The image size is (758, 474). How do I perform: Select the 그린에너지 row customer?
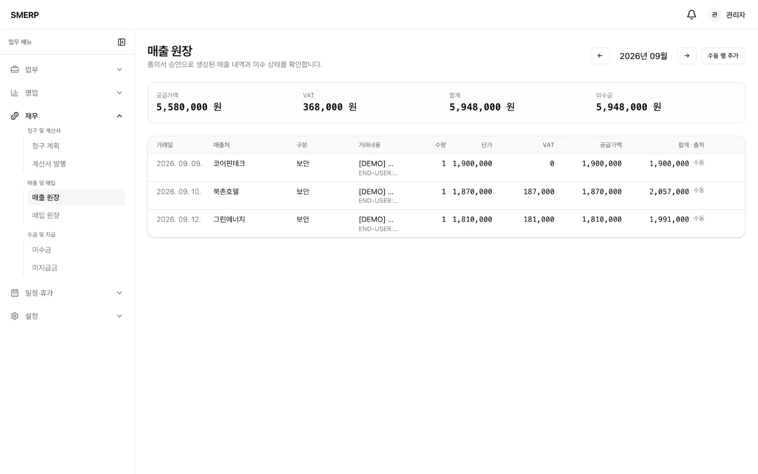[x=229, y=219]
